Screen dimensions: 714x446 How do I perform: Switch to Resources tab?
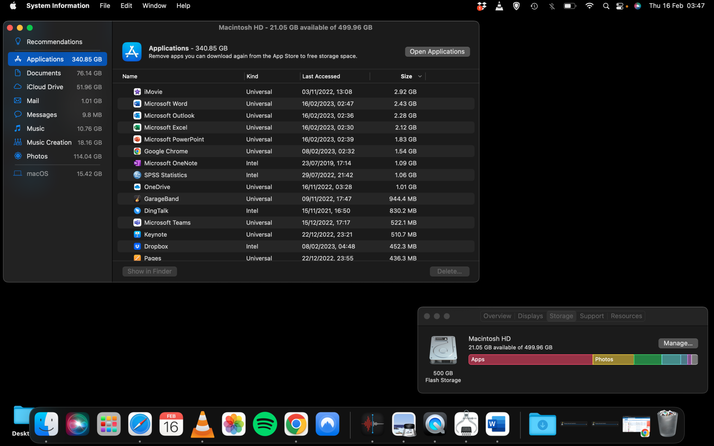[x=626, y=316]
